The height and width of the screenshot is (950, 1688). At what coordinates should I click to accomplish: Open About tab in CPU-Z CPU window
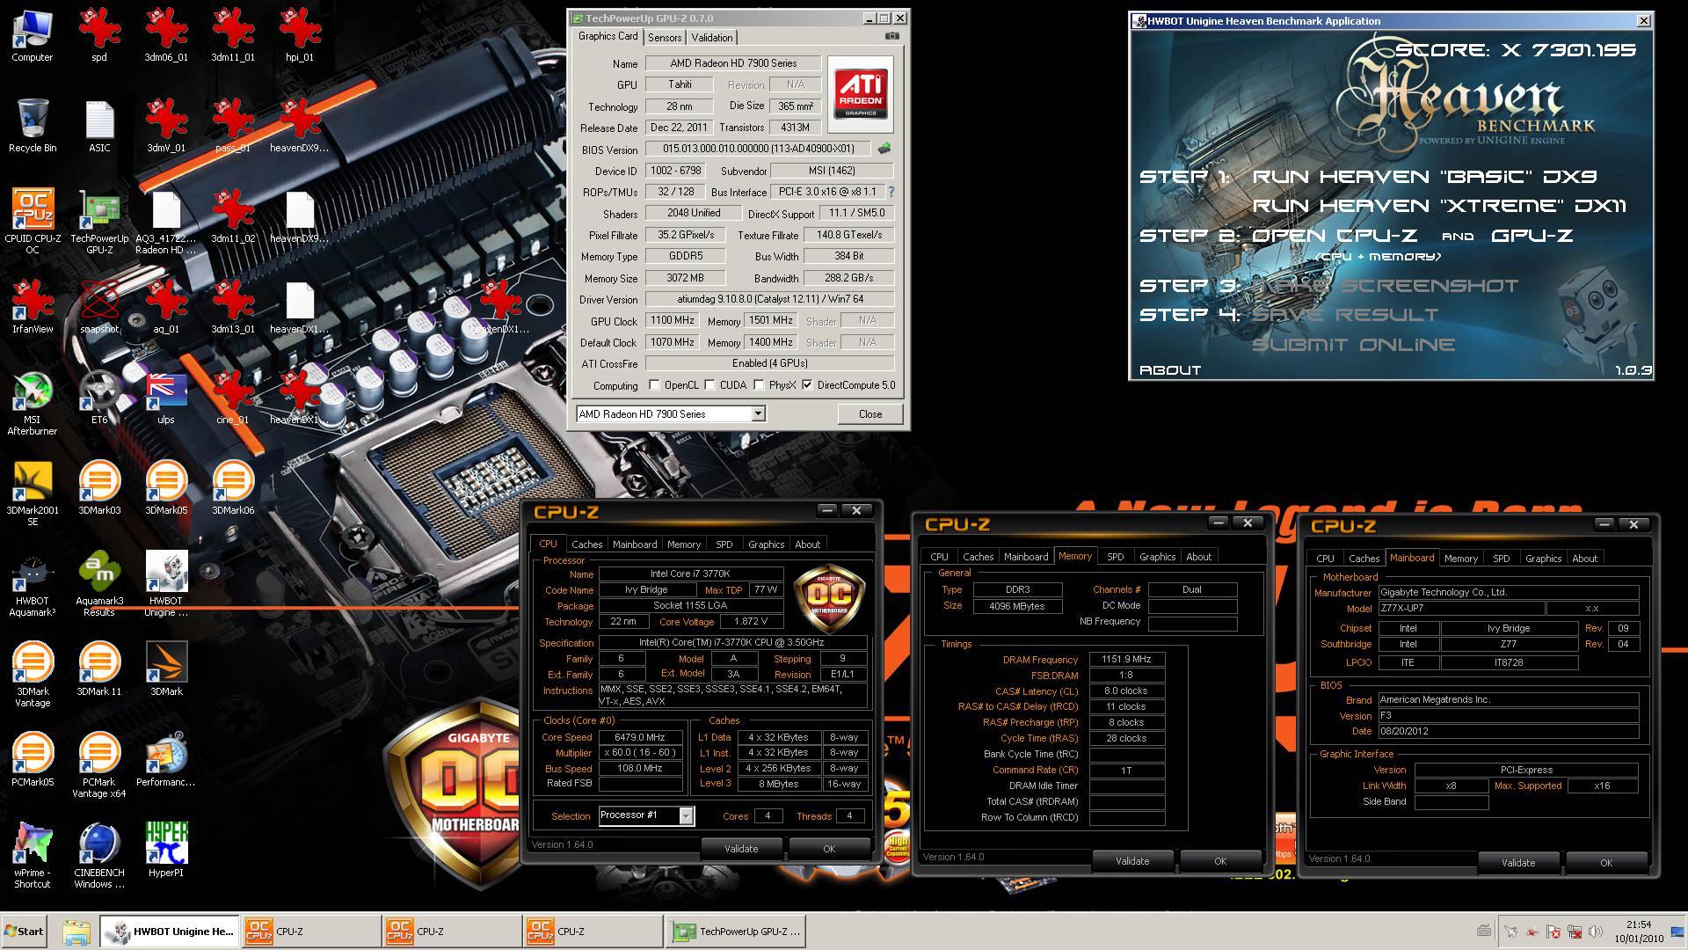click(807, 544)
